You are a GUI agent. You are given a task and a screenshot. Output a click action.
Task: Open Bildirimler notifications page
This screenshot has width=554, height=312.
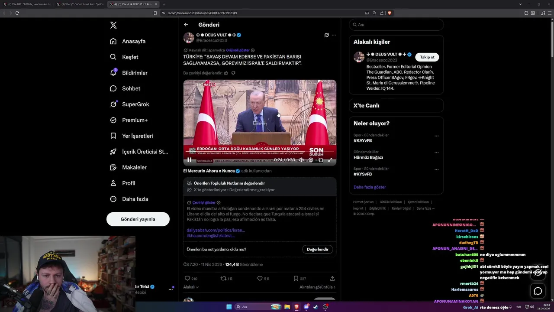click(129, 73)
